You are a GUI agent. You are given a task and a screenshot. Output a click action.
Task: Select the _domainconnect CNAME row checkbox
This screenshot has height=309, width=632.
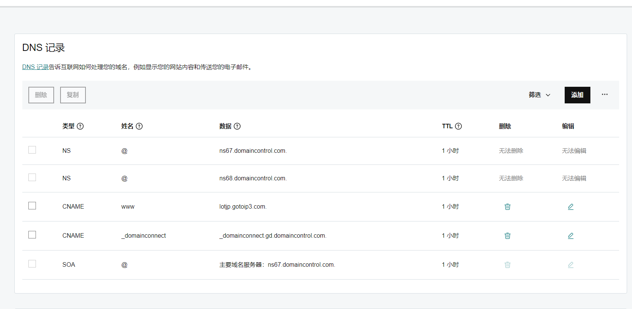pyautogui.click(x=32, y=235)
